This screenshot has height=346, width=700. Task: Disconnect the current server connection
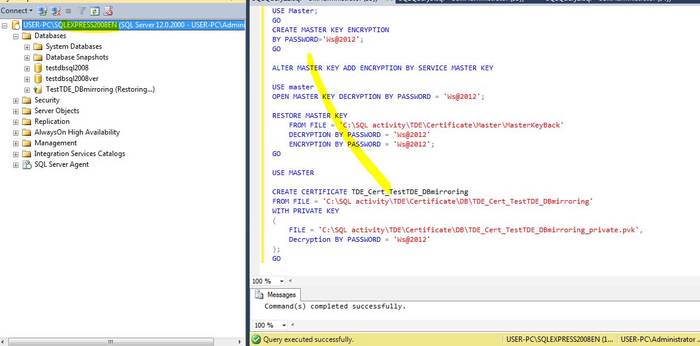coord(57,10)
